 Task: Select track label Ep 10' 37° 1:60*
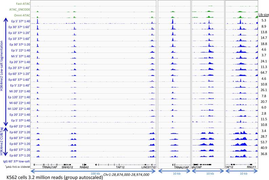(x=19, y=39)
